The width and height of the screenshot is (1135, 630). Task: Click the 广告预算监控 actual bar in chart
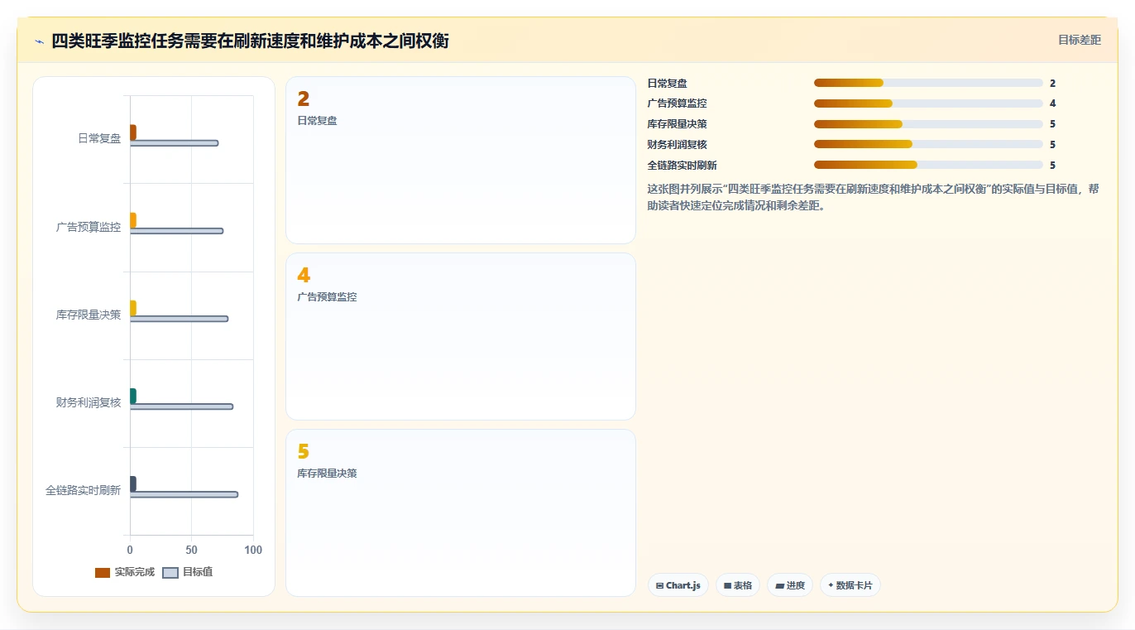(133, 220)
